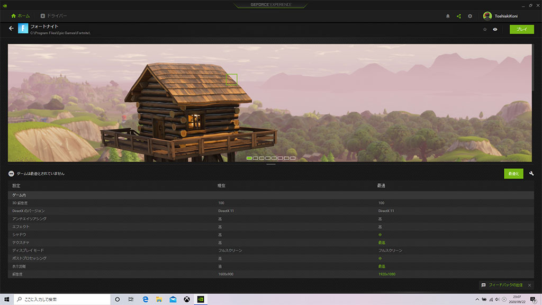Select the last screenshot carousel indicator

click(293, 158)
